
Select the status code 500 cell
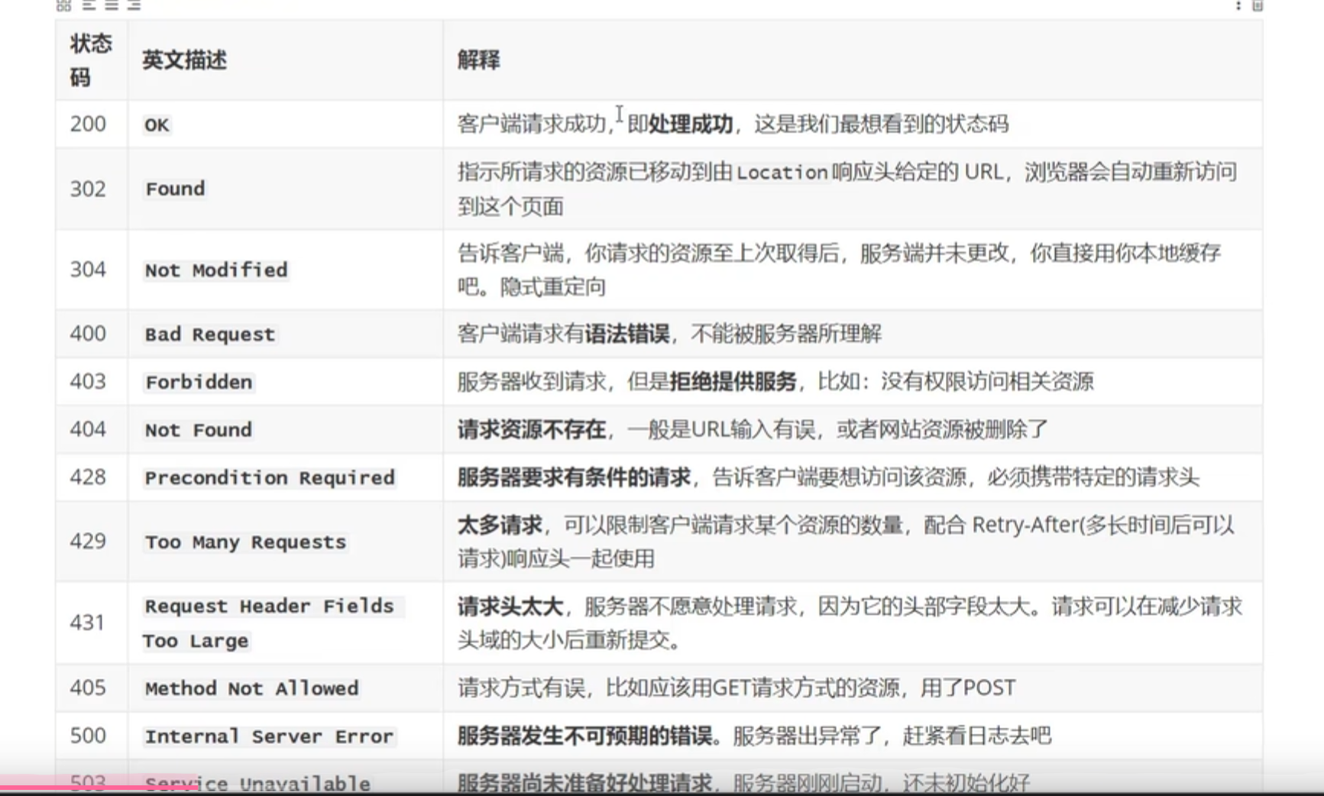pyautogui.click(x=91, y=736)
